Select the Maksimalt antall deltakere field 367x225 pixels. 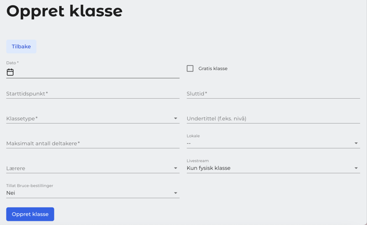[x=93, y=143]
